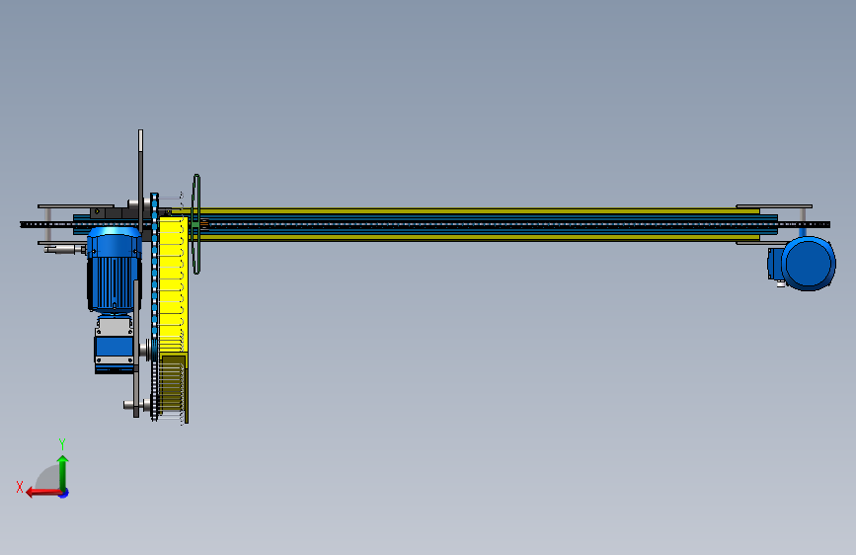Click the blue Z axis dot on the triad

[x=64, y=493]
